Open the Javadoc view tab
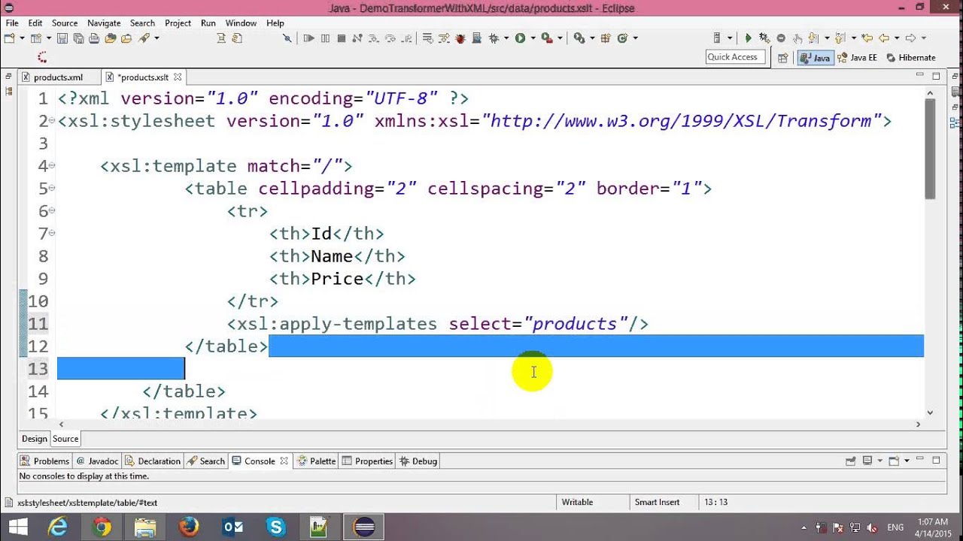The image size is (963, 541). (x=97, y=461)
